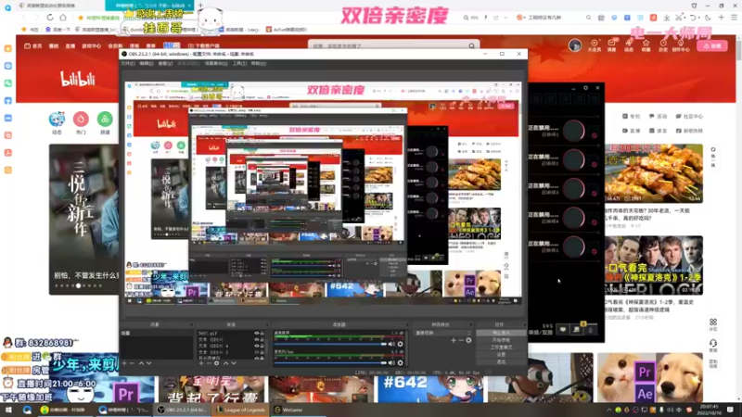Click 工作室模式 button in OBS controls
Viewport: 742px width, 417px height.
coord(501,347)
